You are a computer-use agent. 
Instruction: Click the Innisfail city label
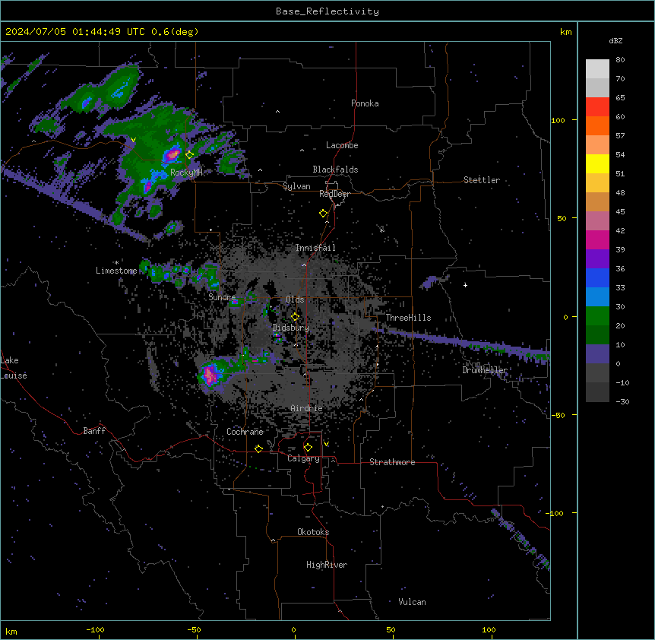(315, 248)
